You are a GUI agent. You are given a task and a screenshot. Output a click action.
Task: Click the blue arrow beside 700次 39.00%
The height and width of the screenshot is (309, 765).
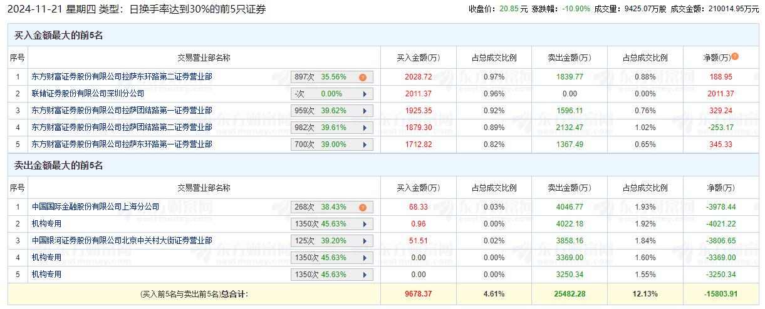point(364,144)
